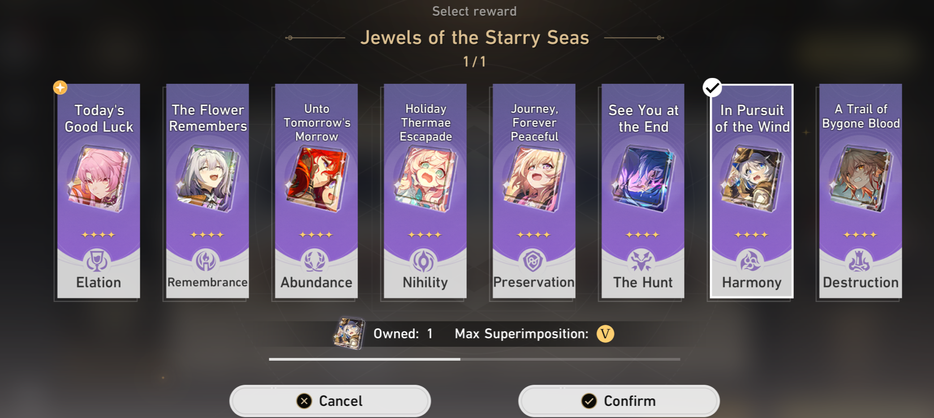Choose See You at the End card art
The image size is (934, 418).
click(643, 179)
